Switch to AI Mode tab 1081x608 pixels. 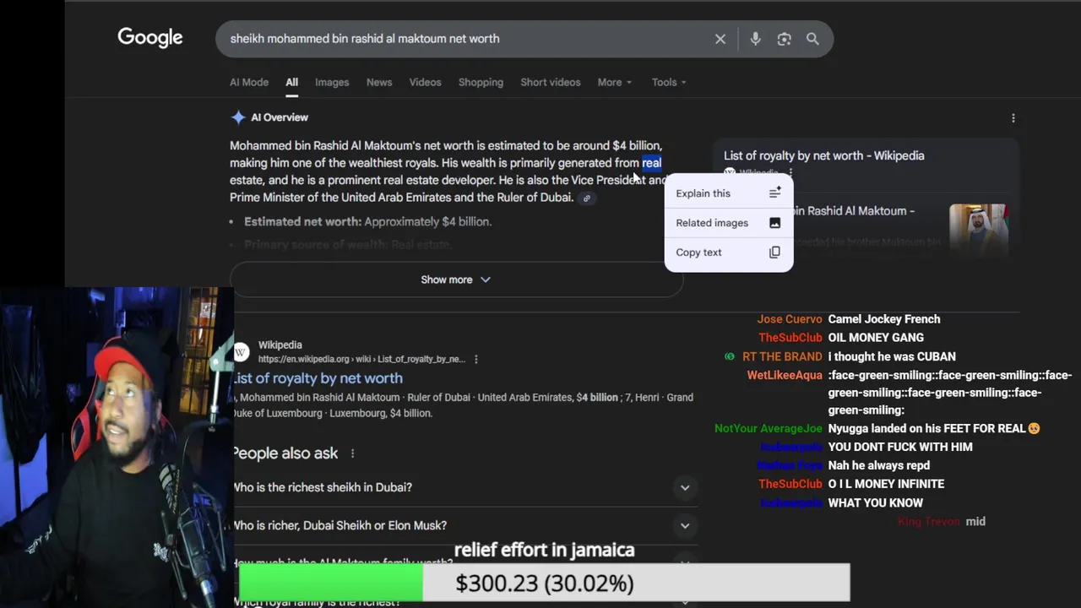point(249,82)
